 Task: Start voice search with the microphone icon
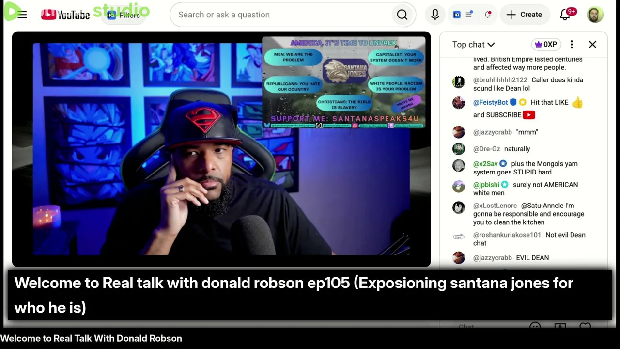pos(435,15)
